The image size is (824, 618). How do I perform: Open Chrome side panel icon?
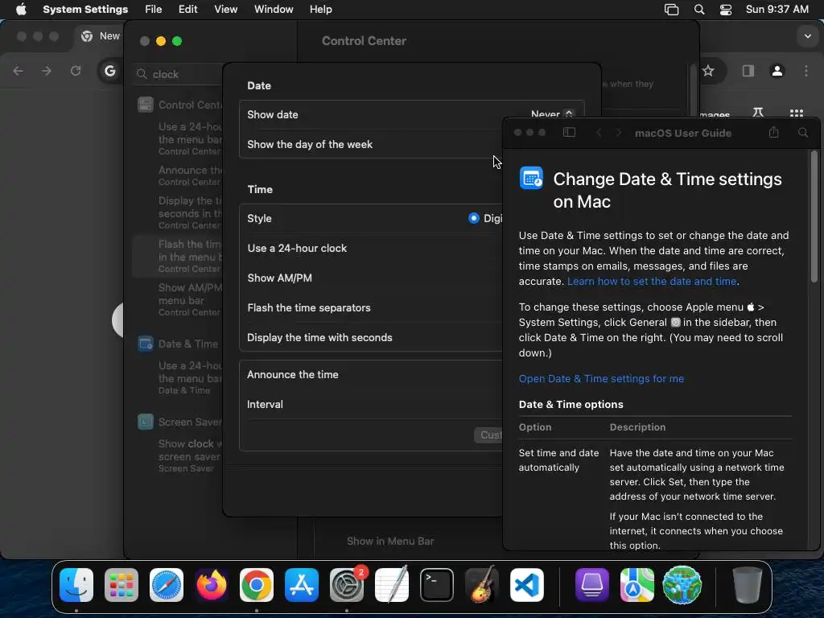[748, 71]
